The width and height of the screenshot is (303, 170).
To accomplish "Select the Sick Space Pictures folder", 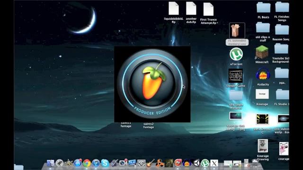I will coord(236,95).
